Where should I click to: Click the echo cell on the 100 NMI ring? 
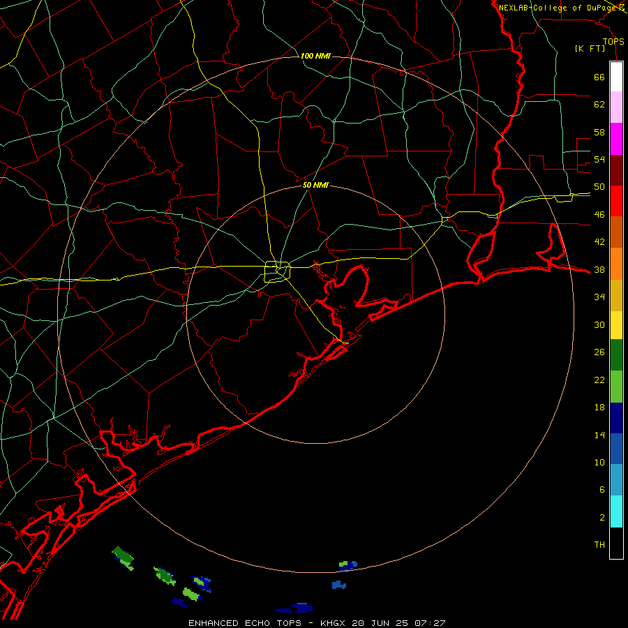click(x=347, y=565)
